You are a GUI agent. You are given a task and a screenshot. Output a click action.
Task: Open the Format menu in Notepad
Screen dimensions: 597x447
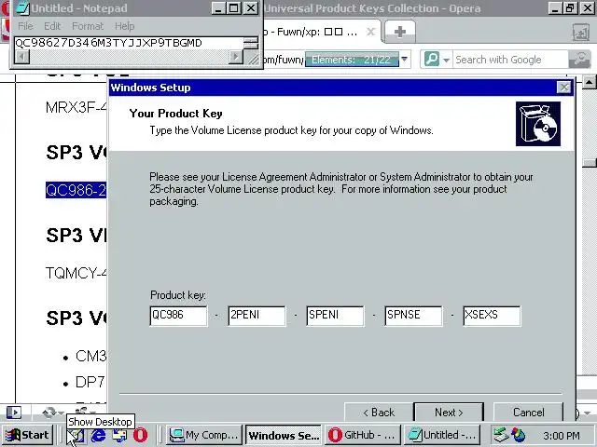88,26
